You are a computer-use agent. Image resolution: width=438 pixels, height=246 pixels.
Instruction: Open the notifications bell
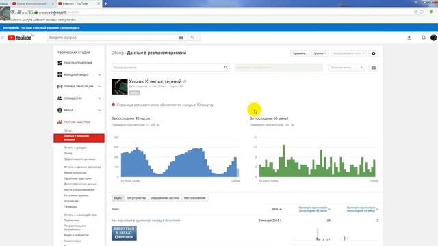pyautogui.click(x=424, y=38)
